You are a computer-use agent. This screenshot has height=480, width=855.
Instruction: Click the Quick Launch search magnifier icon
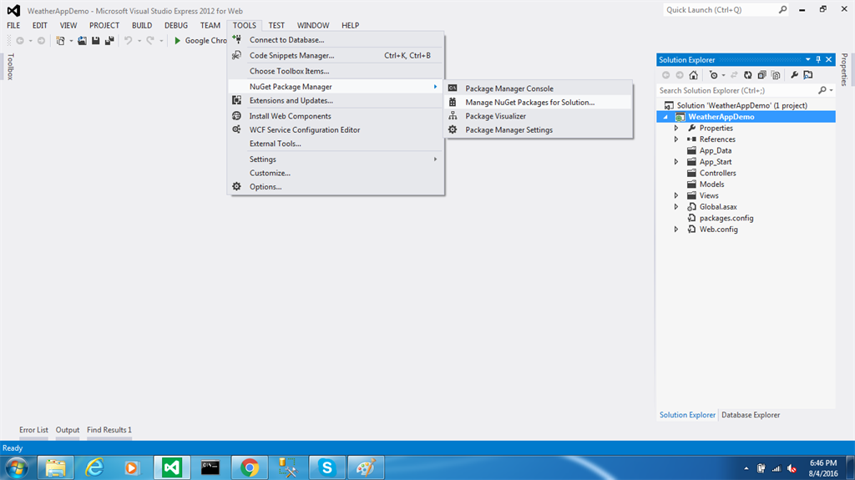coord(782,10)
